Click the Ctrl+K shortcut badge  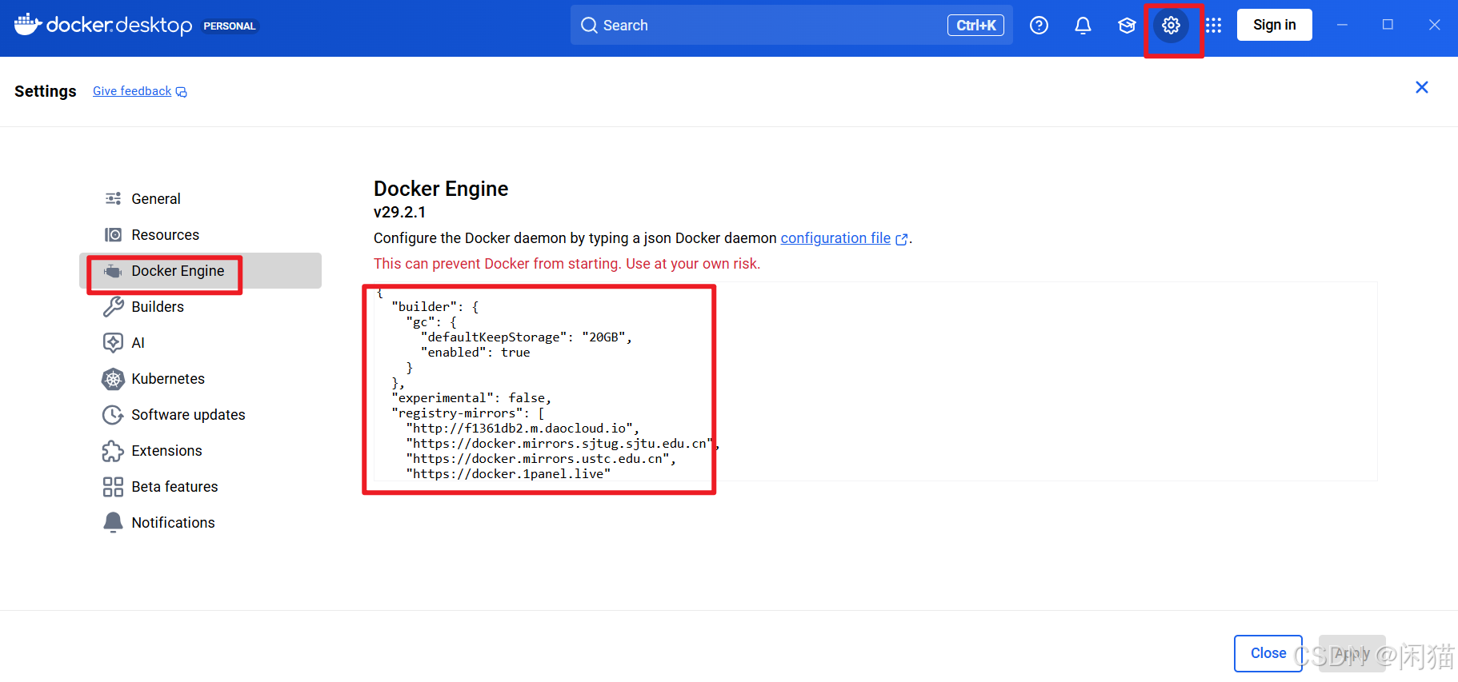pyautogui.click(x=975, y=26)
